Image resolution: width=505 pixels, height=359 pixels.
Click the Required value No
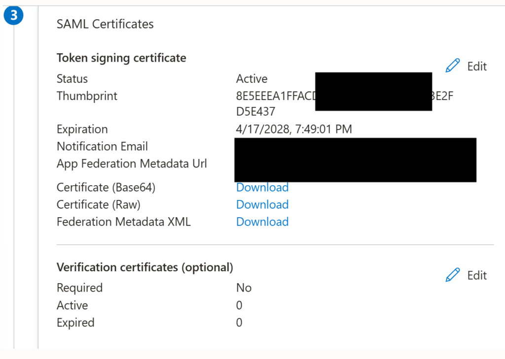tap(244, 288)
